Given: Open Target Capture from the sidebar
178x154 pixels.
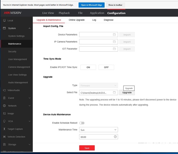Looking at the screenshot, I should pos(15,129).
